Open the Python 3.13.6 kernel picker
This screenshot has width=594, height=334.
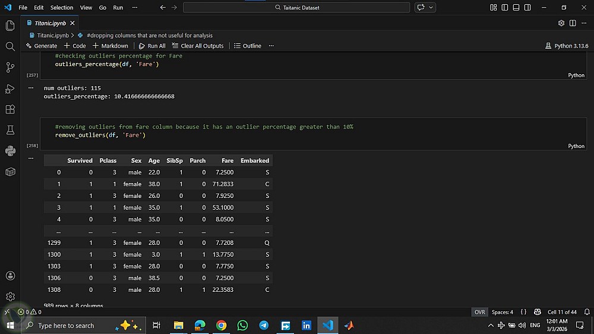click(567, 46)
